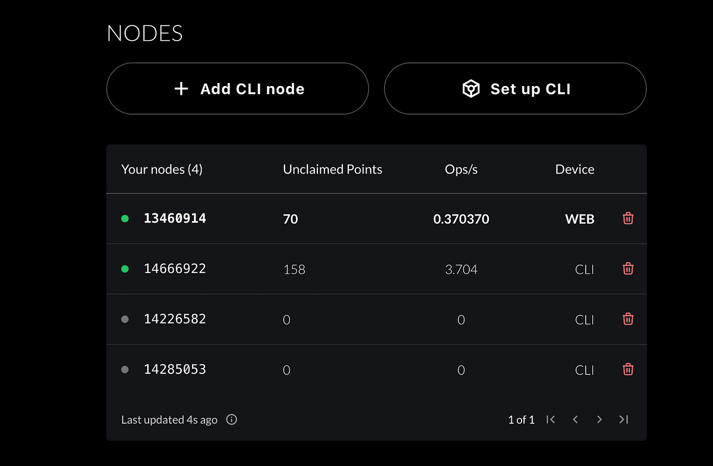This screenshot has height=466, width=713.
Task: Click the Device column header
Action: 574,170
